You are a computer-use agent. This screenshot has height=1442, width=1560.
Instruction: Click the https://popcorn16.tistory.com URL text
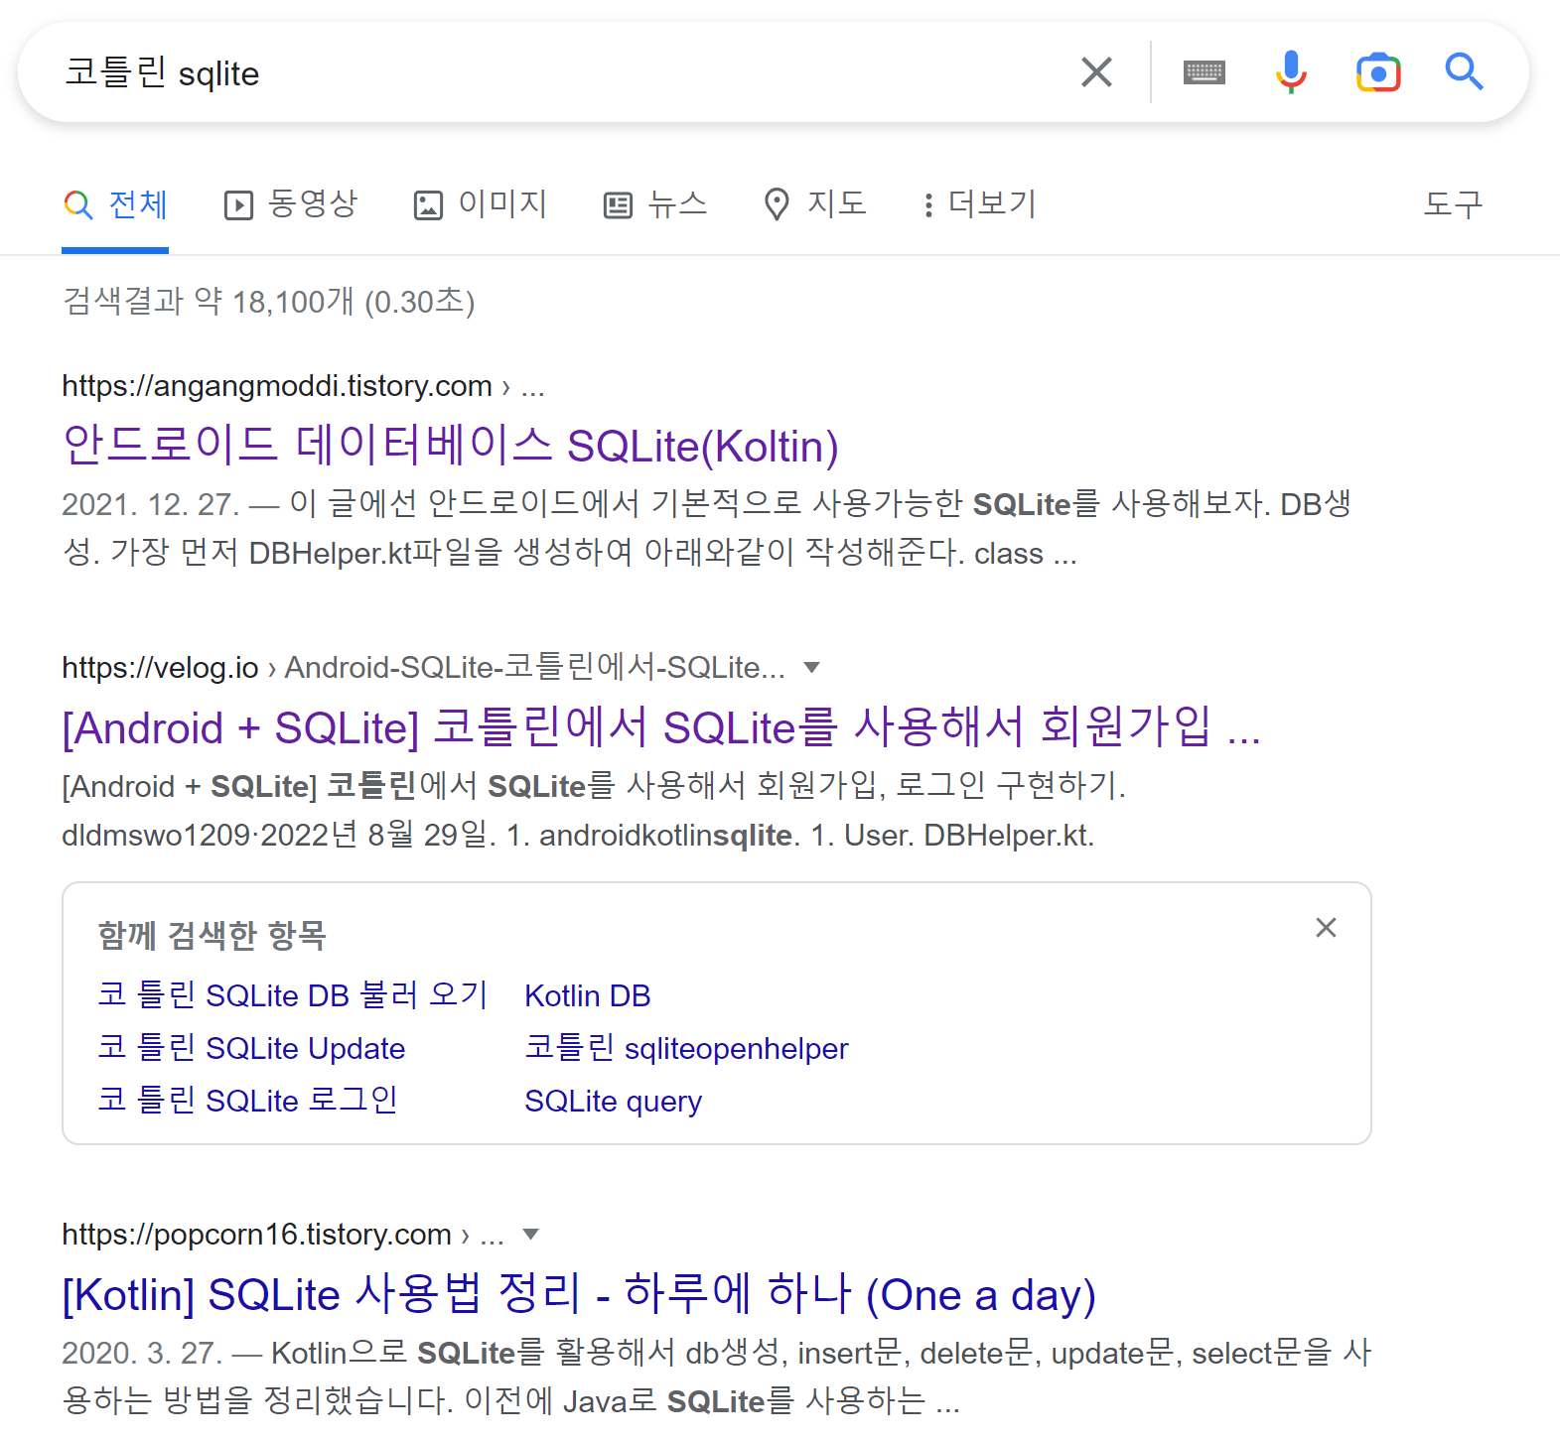pos(256,1235)
